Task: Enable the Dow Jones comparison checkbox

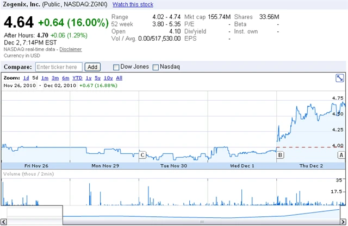Action: (116, 67)
